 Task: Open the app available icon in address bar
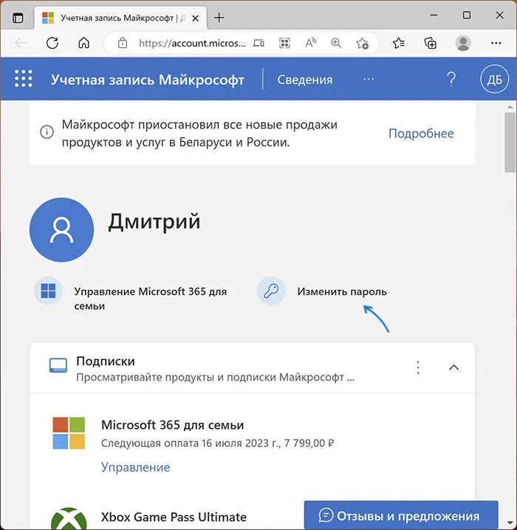click(x=258, y=44)
